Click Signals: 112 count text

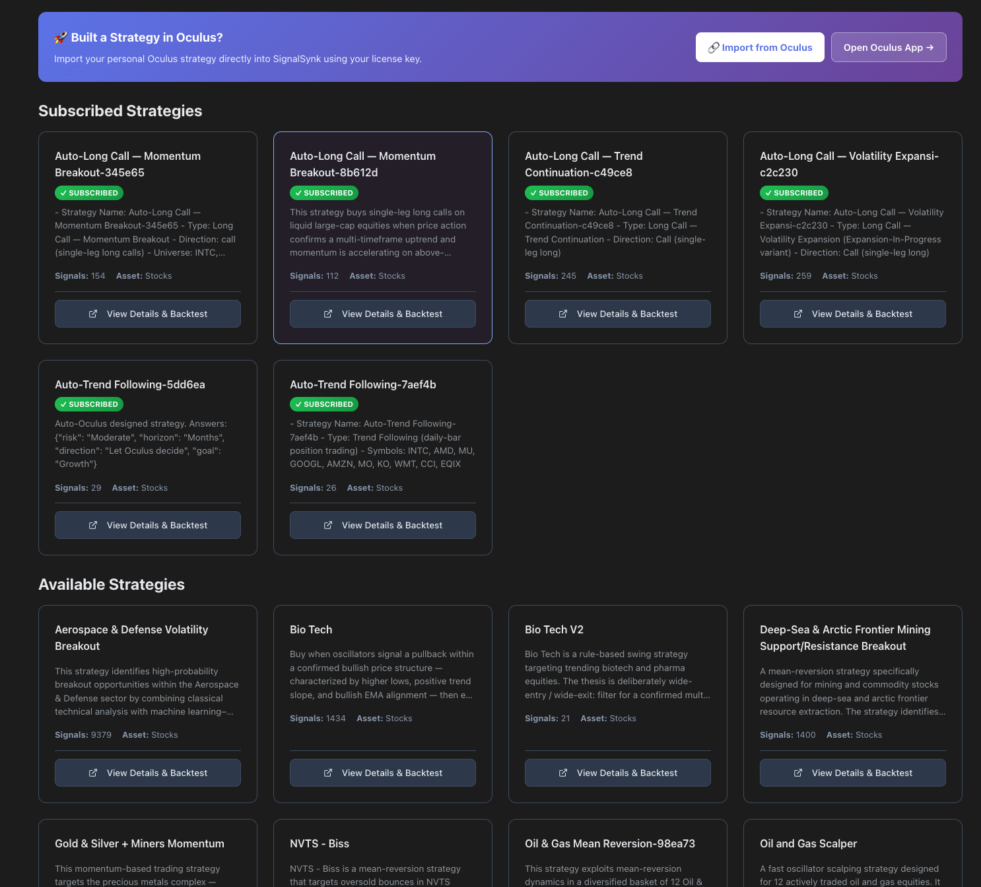[314, 276]
